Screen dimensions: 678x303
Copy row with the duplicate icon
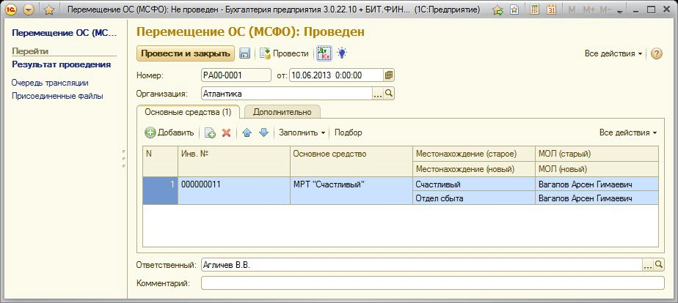click(x=210, y=132)
